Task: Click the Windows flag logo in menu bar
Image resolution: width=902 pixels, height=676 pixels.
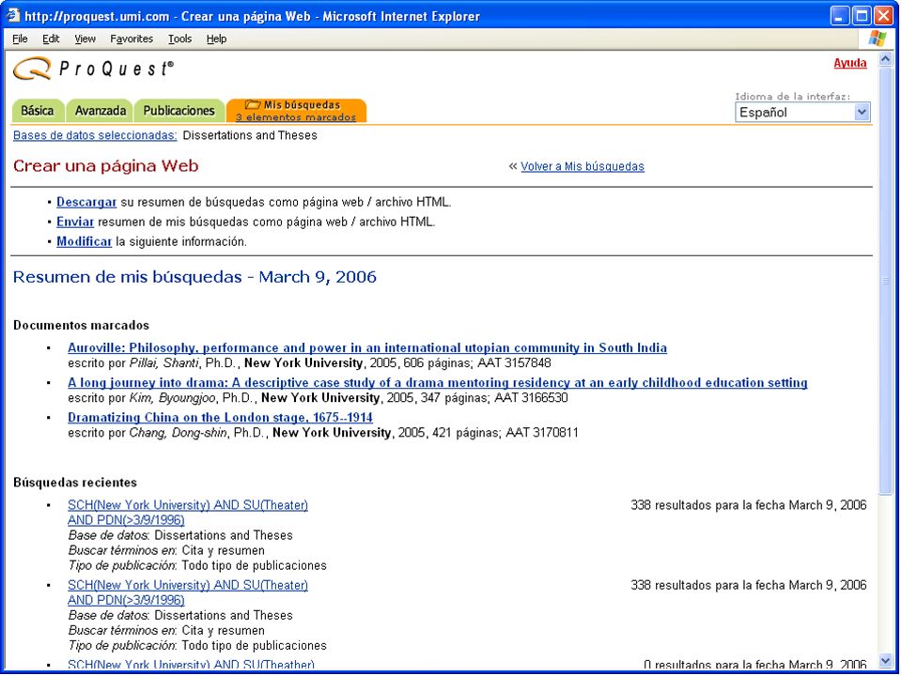Action: [878, 38]
